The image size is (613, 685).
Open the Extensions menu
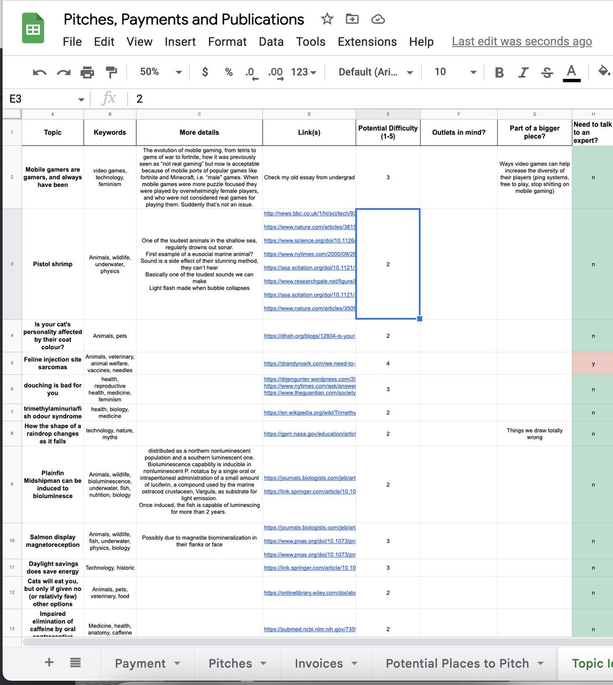367,42
